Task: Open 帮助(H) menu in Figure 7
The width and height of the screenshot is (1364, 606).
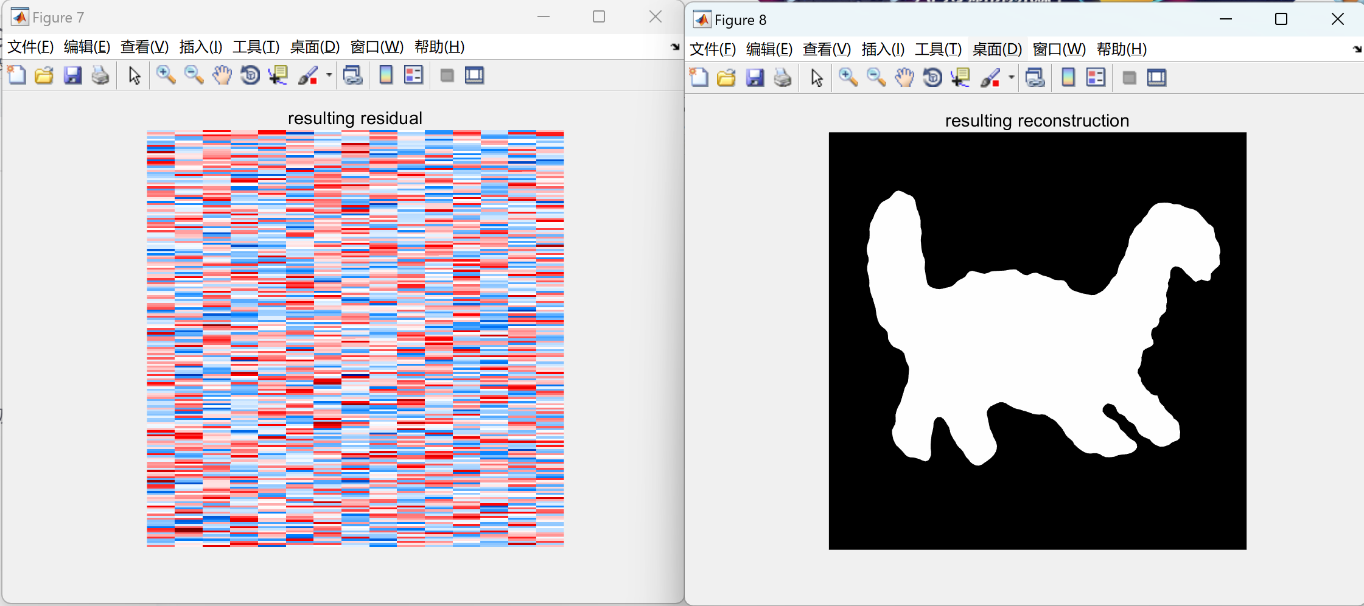Action: 439,47
